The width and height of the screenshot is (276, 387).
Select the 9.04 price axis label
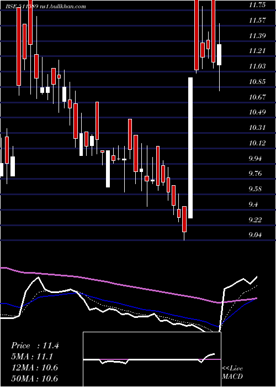pos(255,235)
